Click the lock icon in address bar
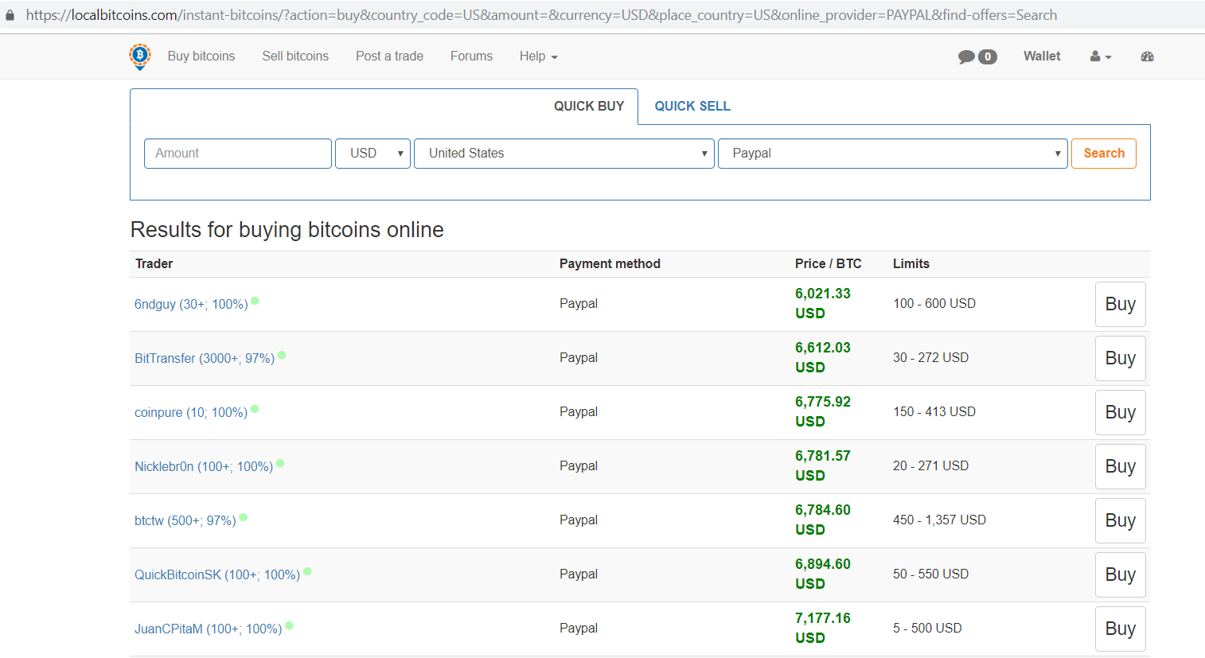The height and width of the screenshot is (658, 1205). coord(10,15)
